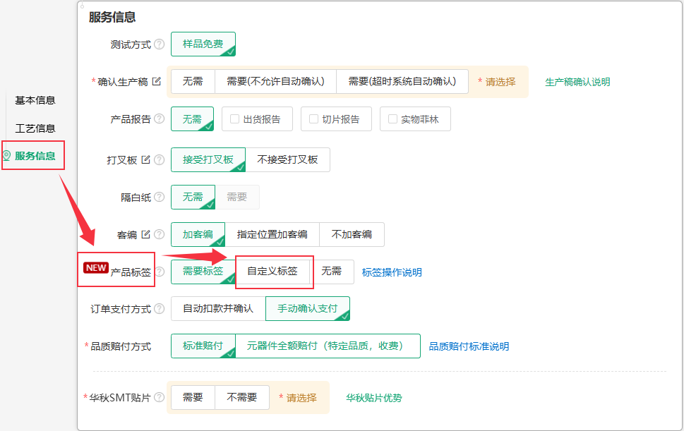Image resolution: width=684 pixels, height=431 pixels.
Task: Click help icon beside 产品报告
Action: point(160,119)
